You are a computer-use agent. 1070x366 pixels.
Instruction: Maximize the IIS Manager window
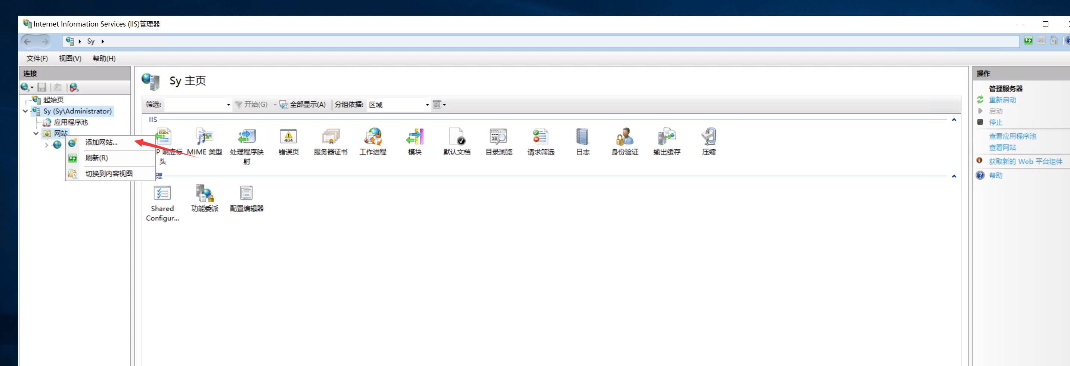(1045, 24)
